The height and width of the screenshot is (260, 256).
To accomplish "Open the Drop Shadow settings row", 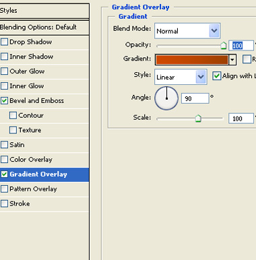I will (44, 42).
